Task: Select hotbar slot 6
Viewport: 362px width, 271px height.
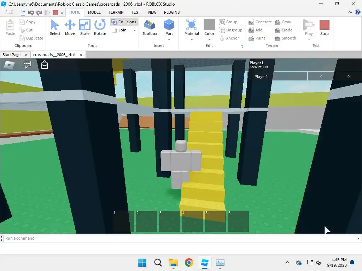Action: [x=238, y=221]
